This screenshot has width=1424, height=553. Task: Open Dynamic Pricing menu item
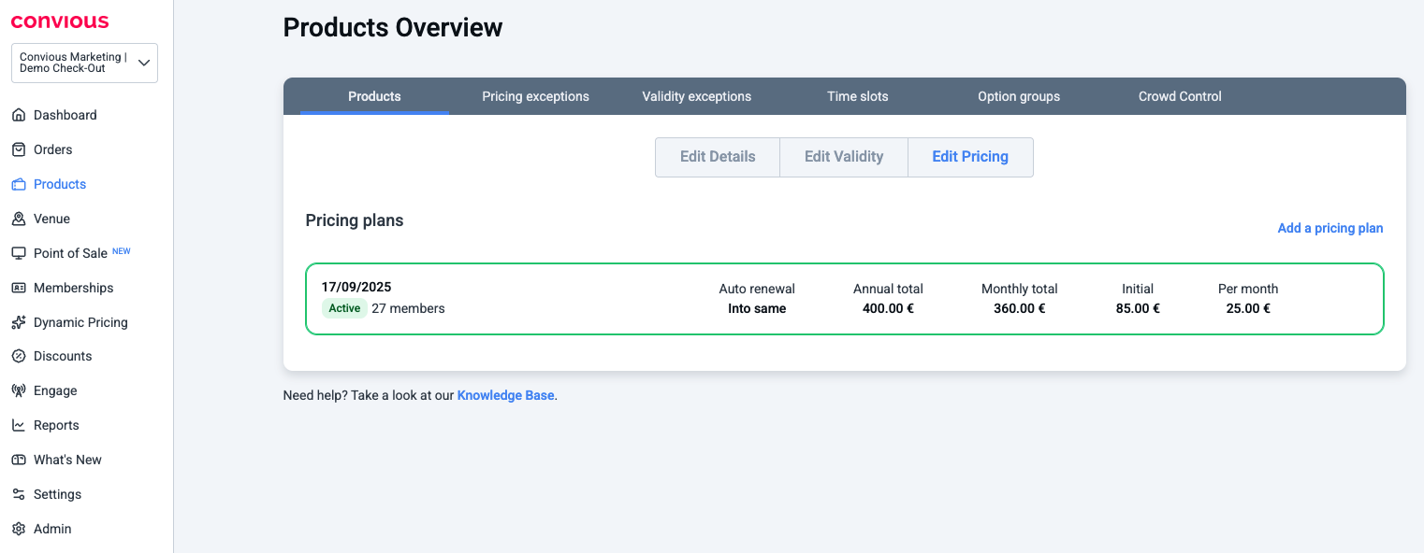(80, 322)
